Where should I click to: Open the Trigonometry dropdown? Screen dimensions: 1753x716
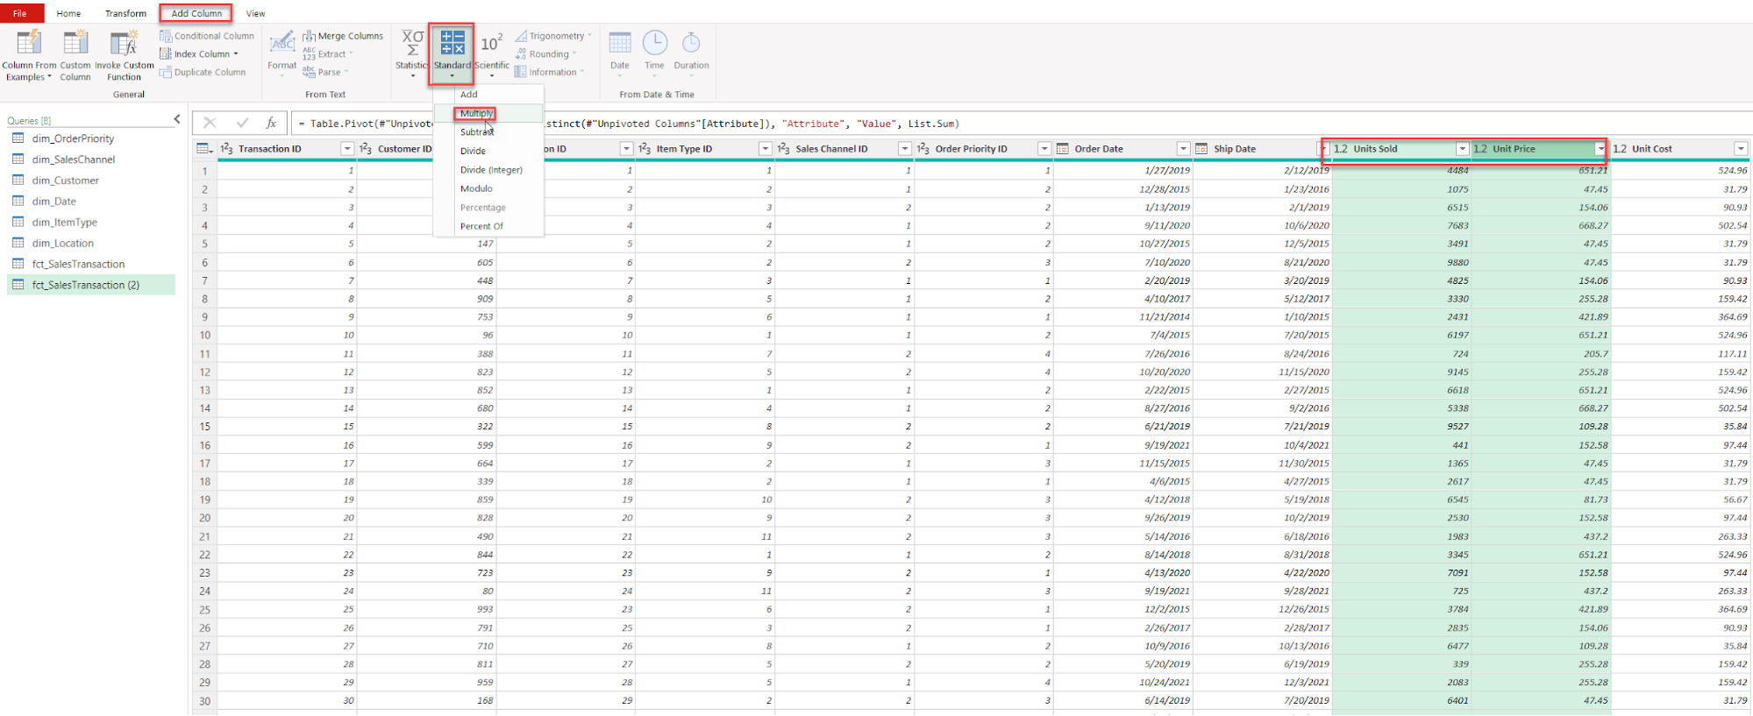coord(553,36)
